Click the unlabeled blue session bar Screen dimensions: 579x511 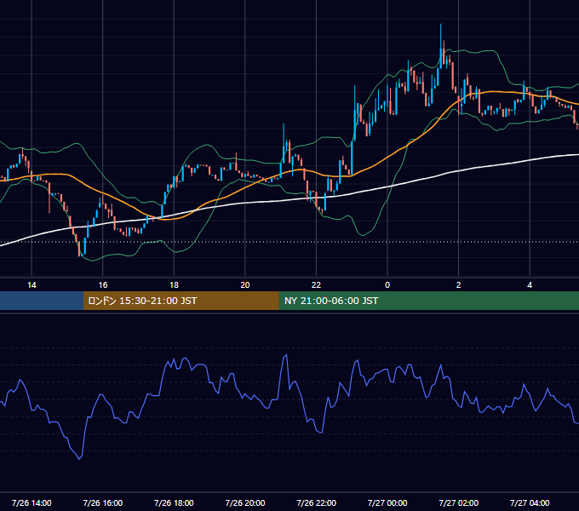click(x=42, y=301)
